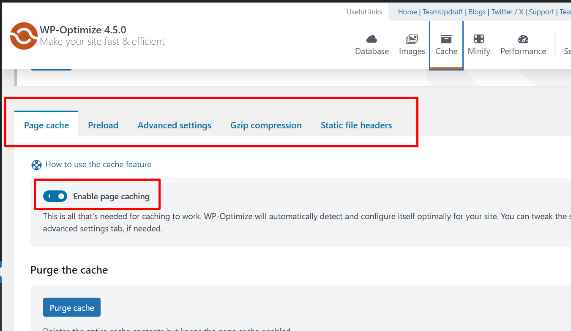This screenshot has width=571, height=331.
Task: Click 'Make your site fast & efficient' tagline
Action: 102,41
